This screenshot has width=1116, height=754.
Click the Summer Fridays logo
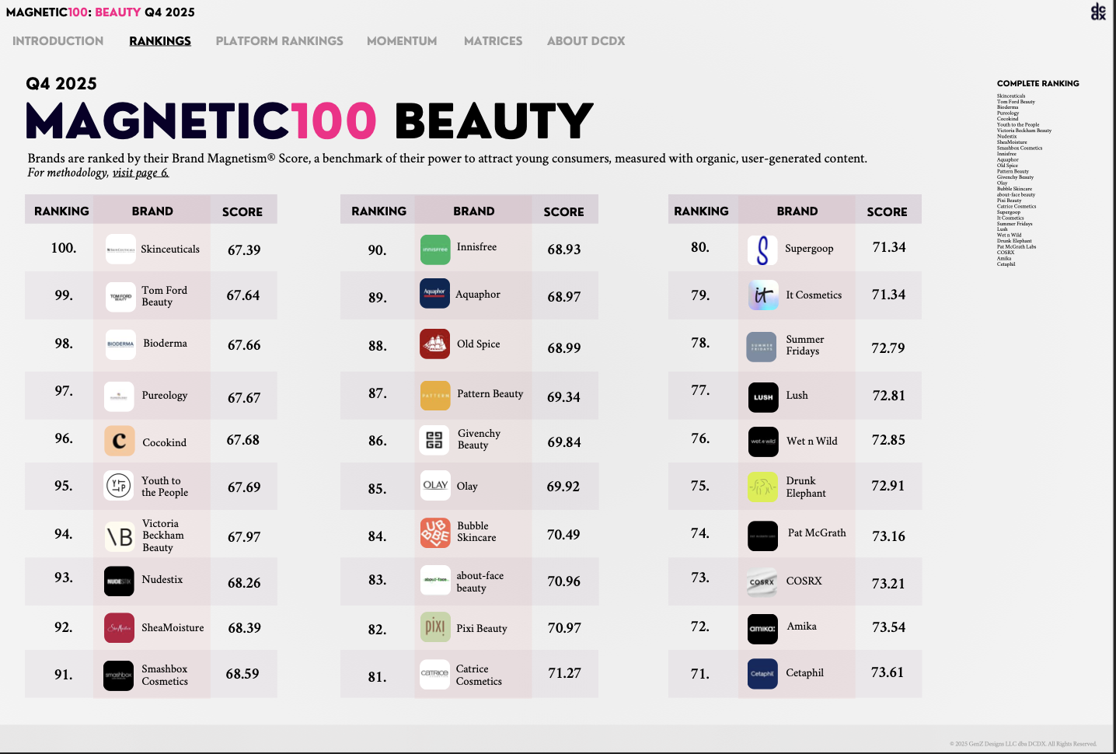click(x=762, y=347)
